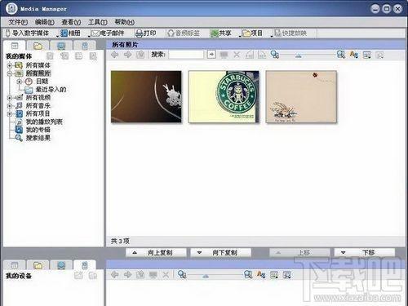The image size is (408, 306).
Task: Click the forward arrow in upper toolbar
Action: 127,55
